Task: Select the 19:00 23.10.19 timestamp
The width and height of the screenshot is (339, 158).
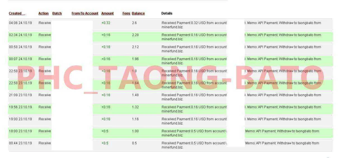Action: click(x=20, y=119)
